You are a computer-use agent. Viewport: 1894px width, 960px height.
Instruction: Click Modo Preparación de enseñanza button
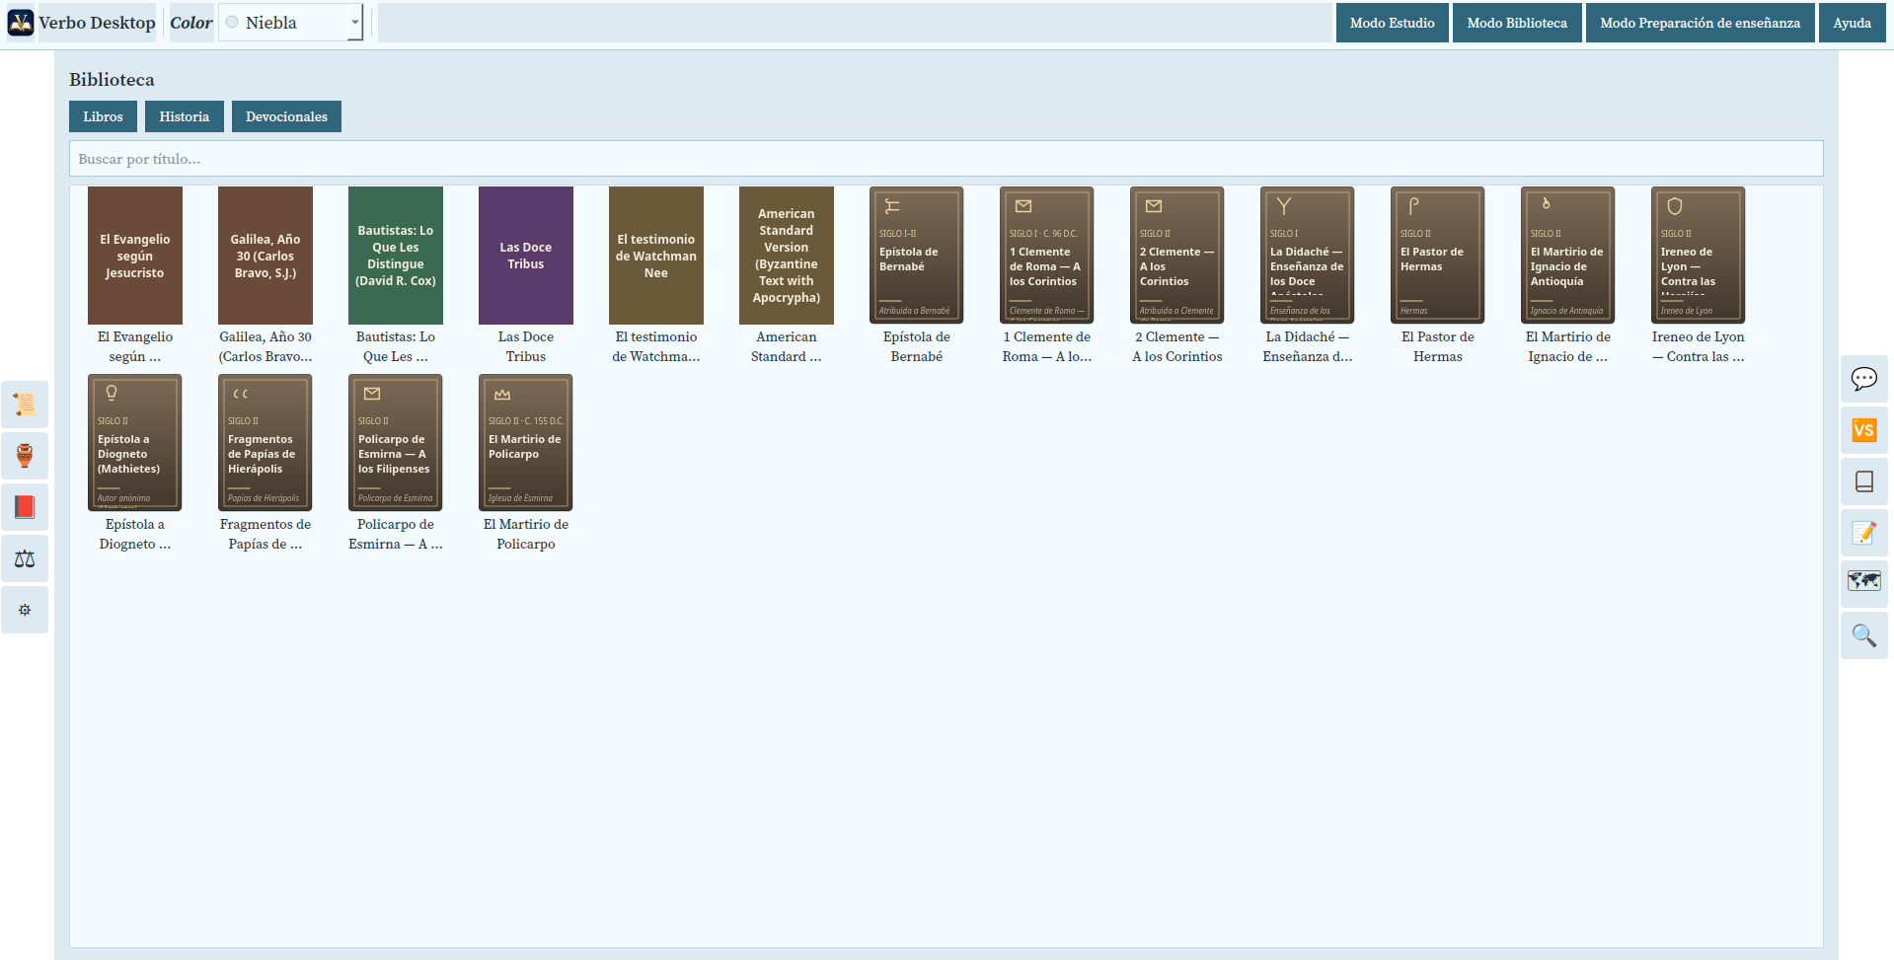(x=1700, y=23)
